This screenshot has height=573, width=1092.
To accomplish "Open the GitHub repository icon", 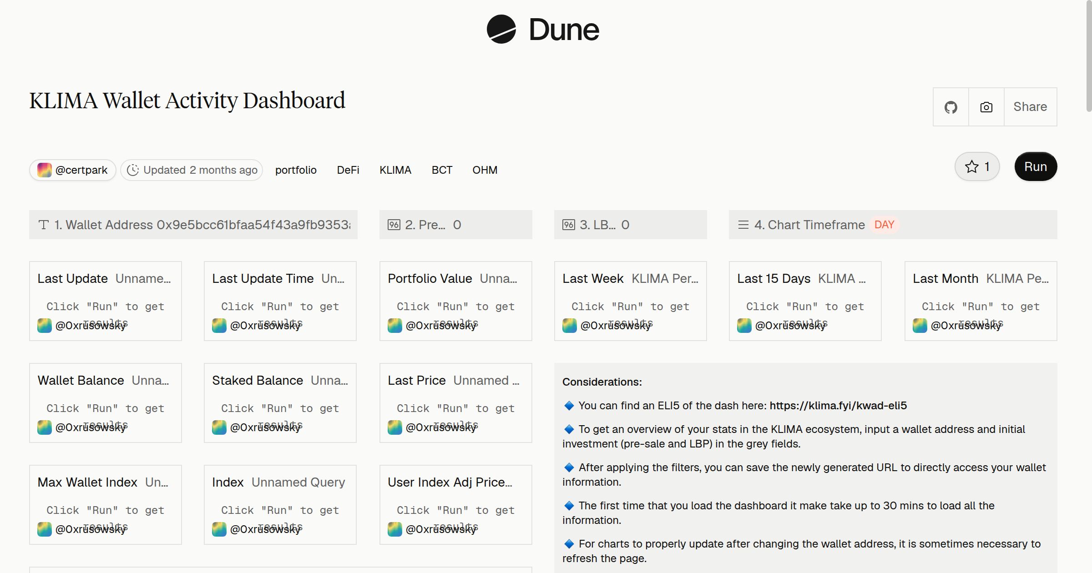I will [x=950, y=107].
